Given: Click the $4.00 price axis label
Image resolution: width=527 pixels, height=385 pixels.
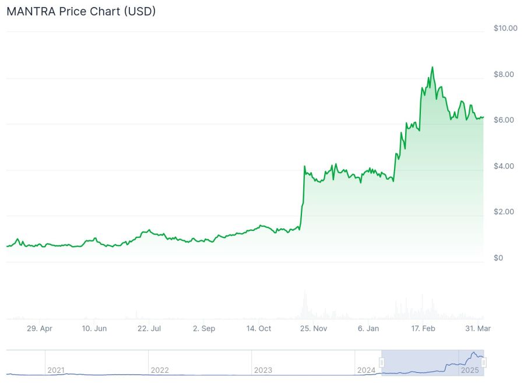Looking at the screenshot, I should pos(504,166).
